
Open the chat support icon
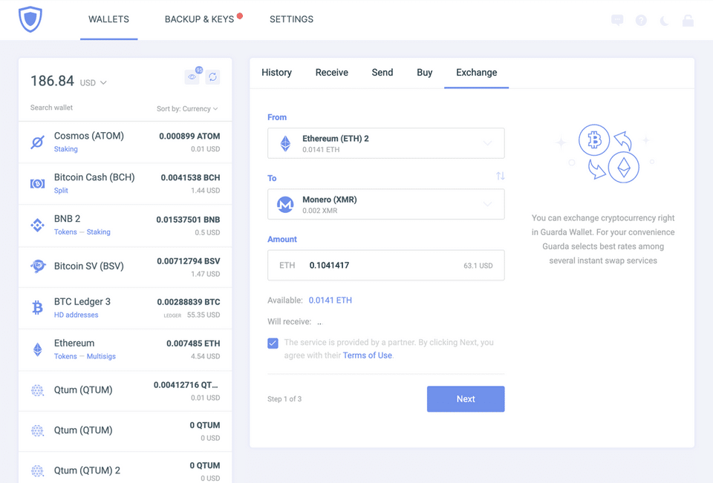pos(617,20)
